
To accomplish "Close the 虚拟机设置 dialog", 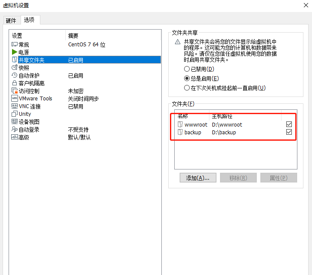I will 306,5.
